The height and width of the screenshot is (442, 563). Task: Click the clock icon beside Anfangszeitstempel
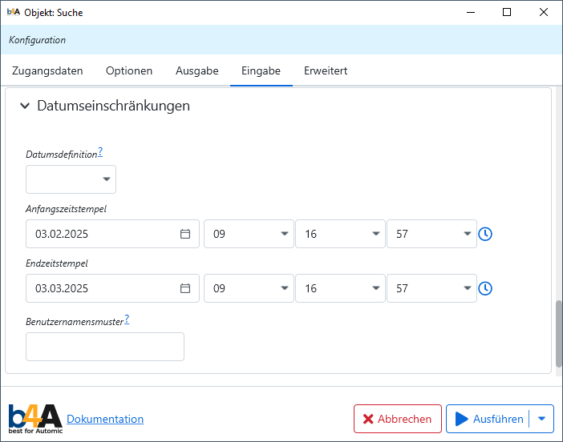485,234
